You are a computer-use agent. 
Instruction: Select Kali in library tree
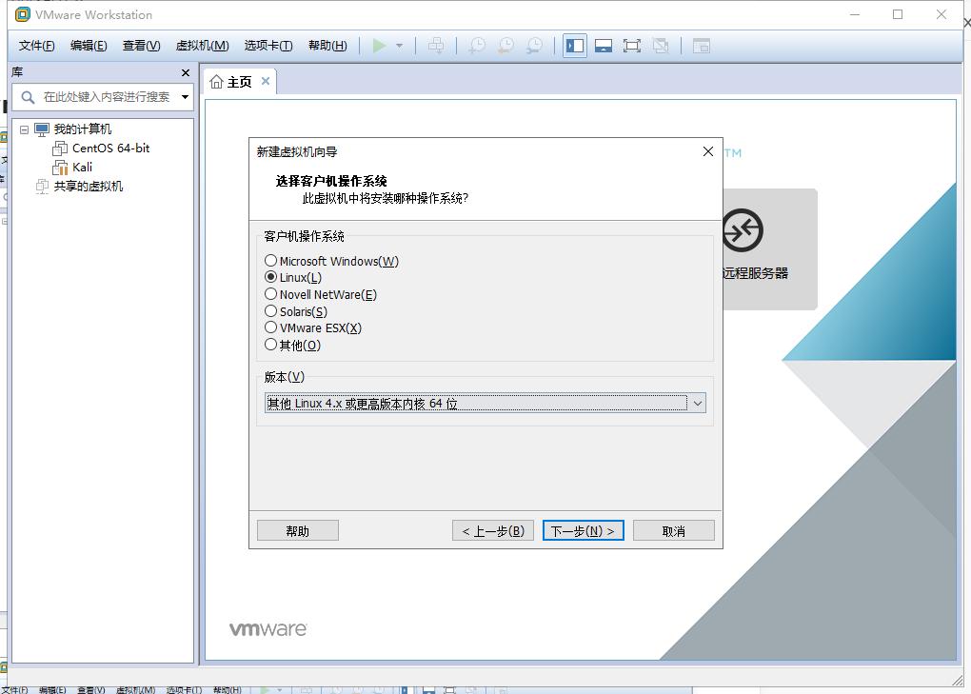click(x=83, y=168)
